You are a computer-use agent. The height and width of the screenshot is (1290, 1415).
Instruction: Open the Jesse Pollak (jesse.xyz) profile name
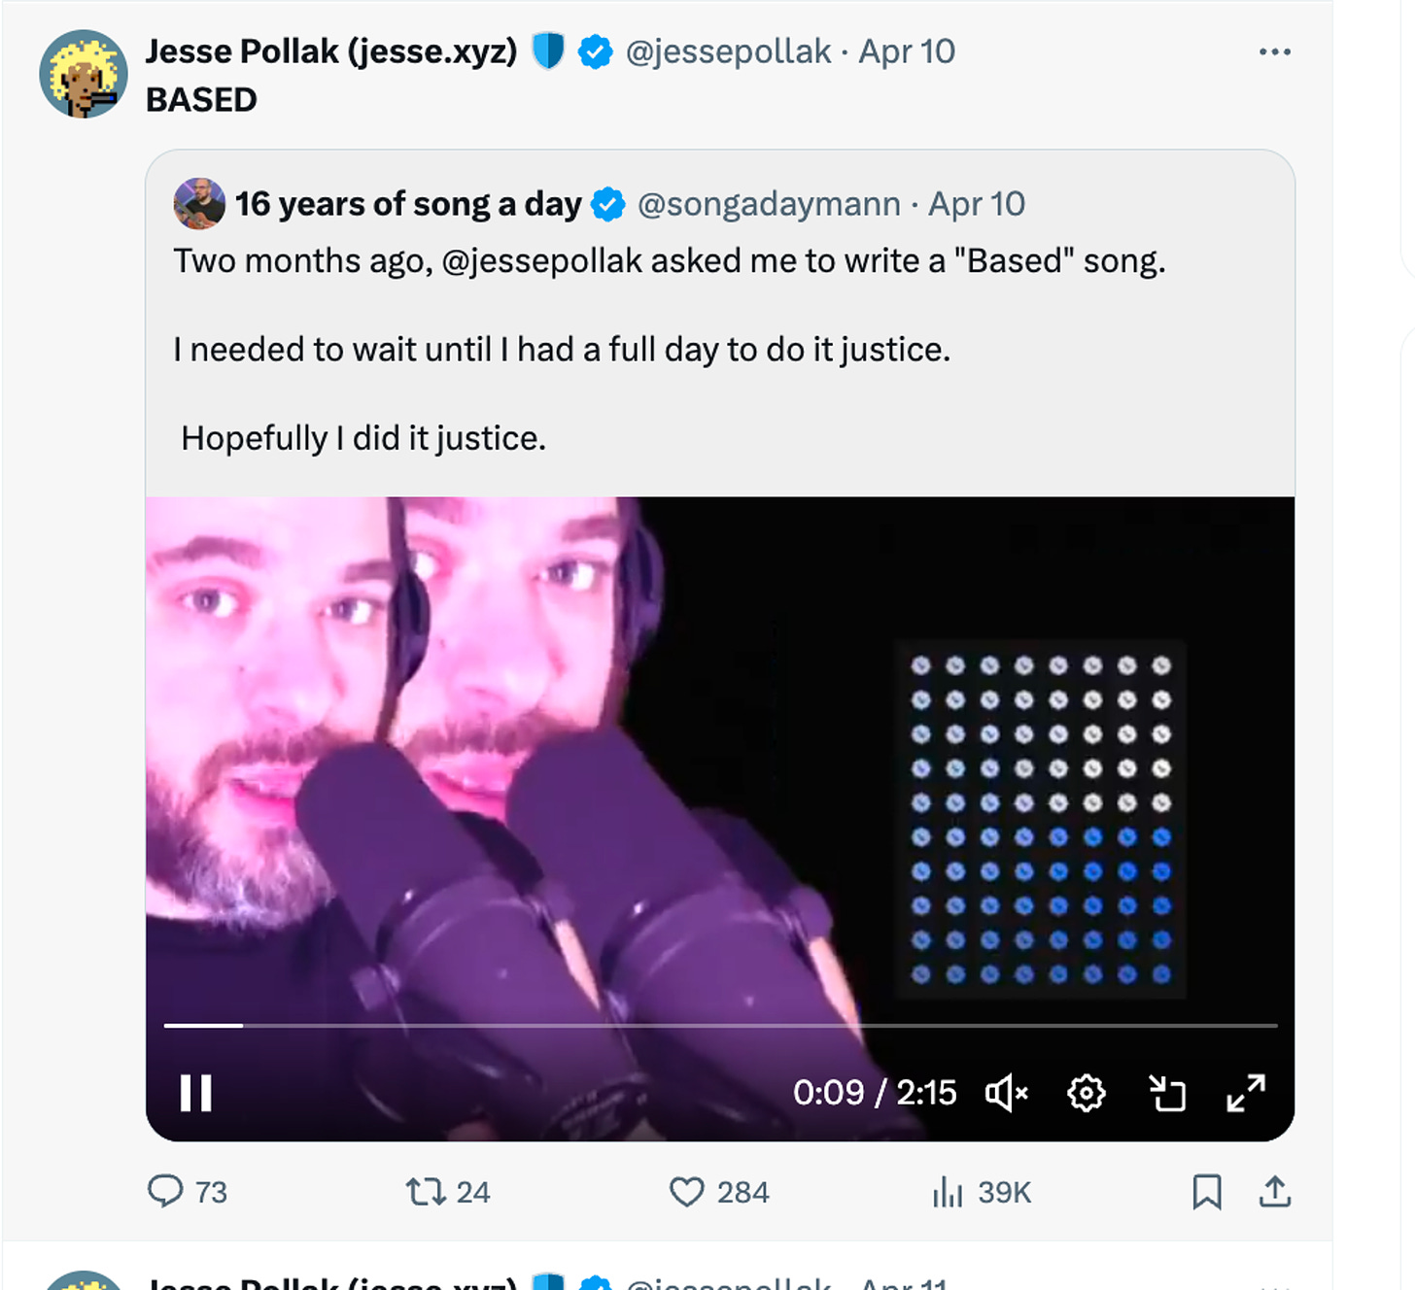(x=331, y=51)
